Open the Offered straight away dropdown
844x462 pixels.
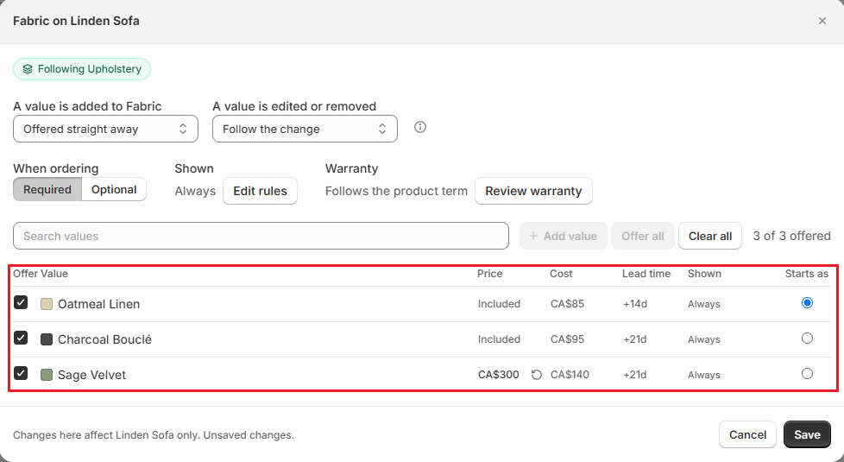(x=105, y=130)
